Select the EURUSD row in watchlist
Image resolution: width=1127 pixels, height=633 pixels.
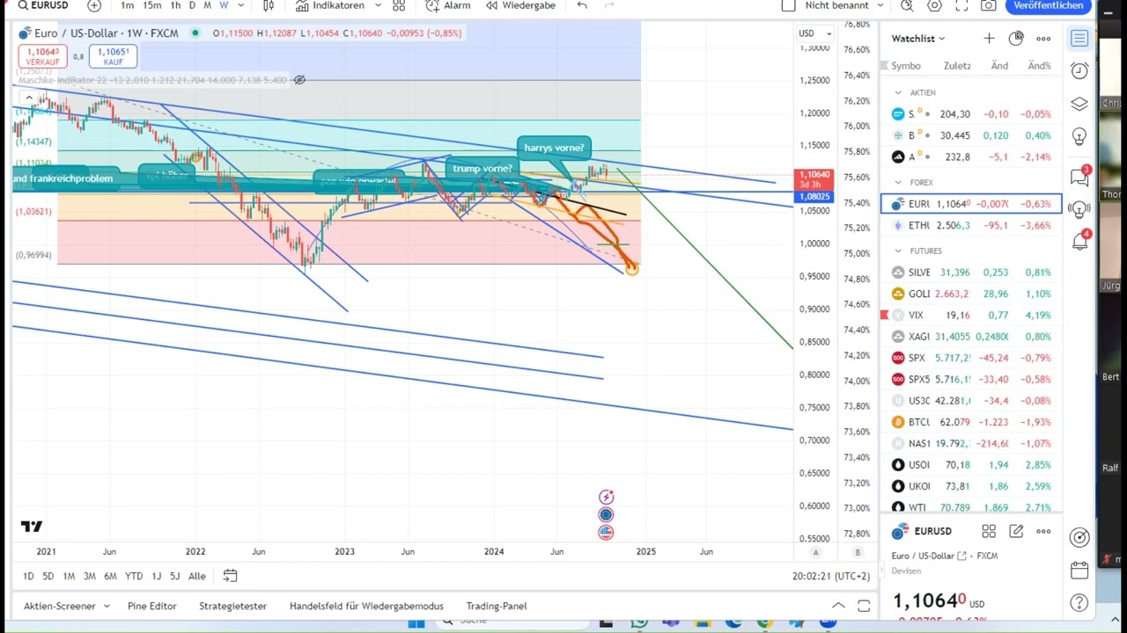click(971, 204)
